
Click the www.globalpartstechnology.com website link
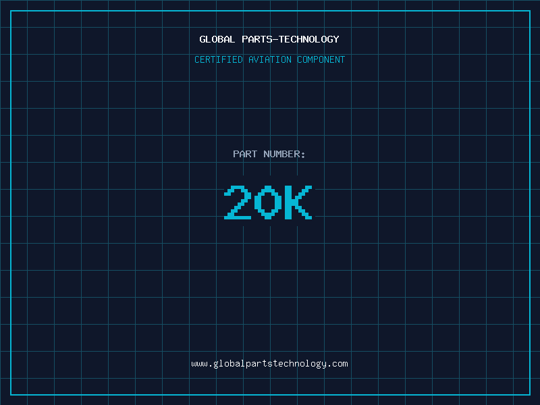(269, 364)
